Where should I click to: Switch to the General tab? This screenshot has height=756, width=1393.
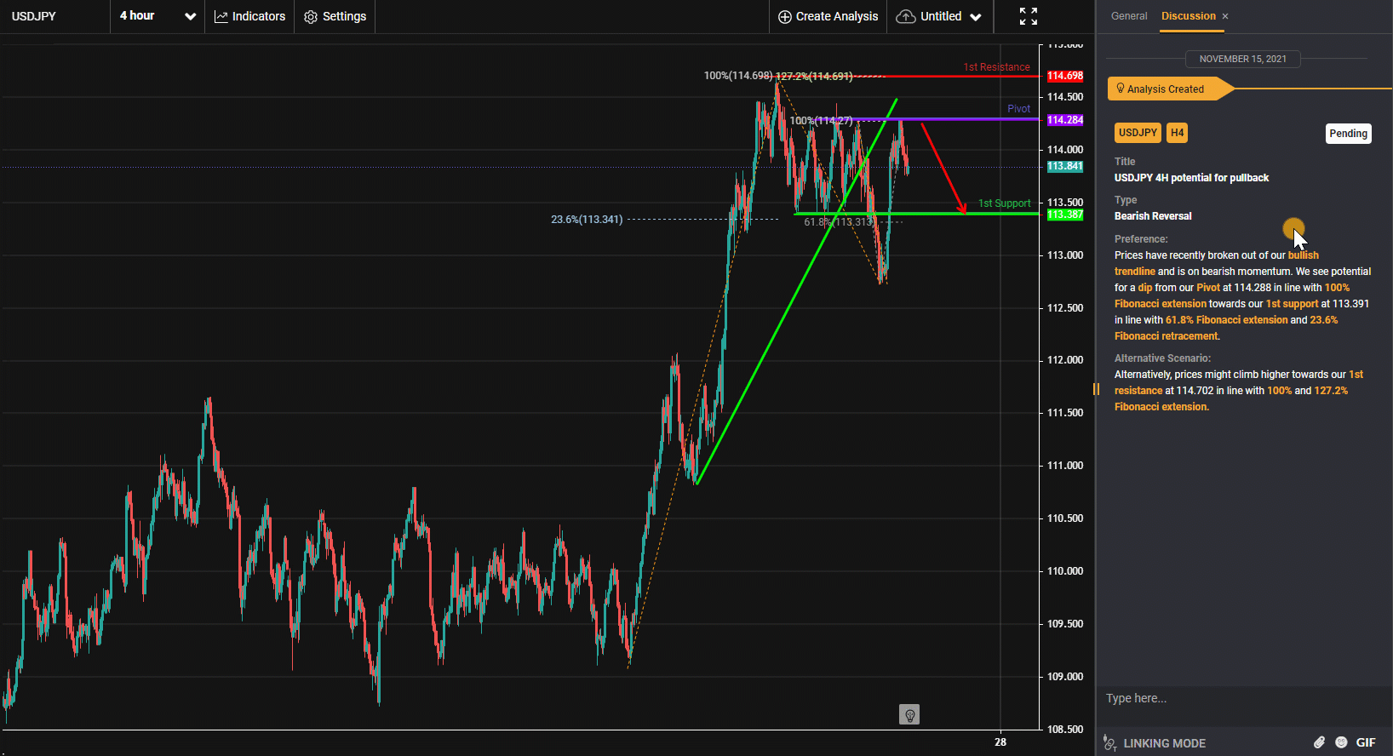(1129, 16)
